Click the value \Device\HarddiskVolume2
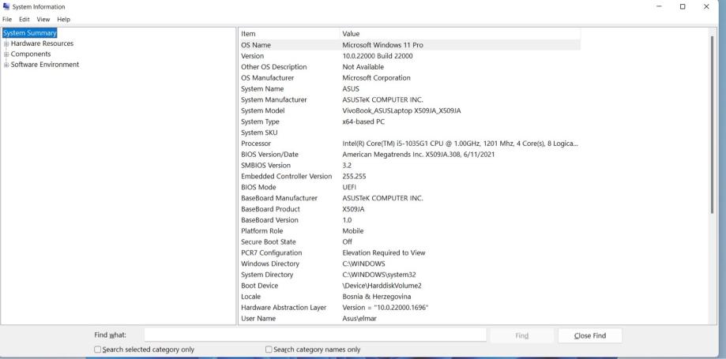The height and width of the screenshot is (359, 726). (x=382, y=286)
